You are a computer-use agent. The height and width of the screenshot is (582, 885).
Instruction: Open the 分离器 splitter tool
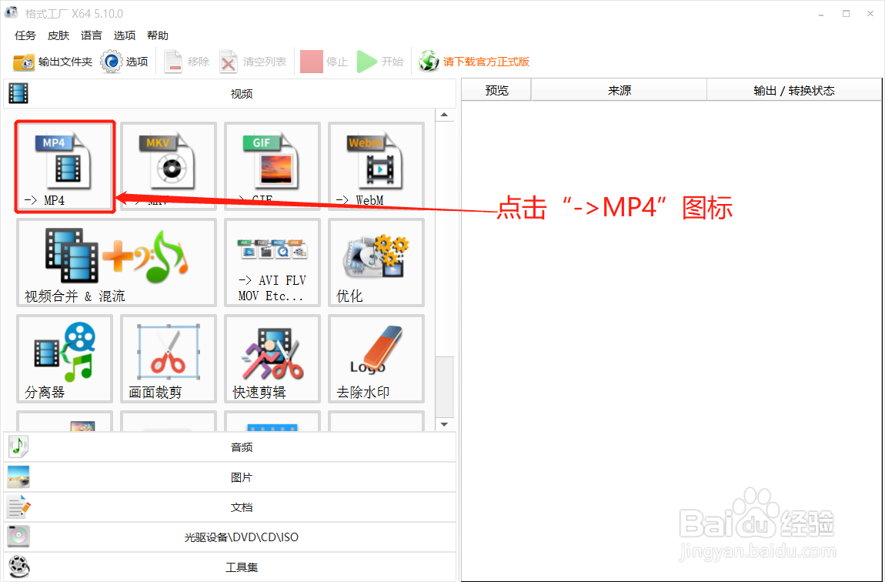pos(65,358)
